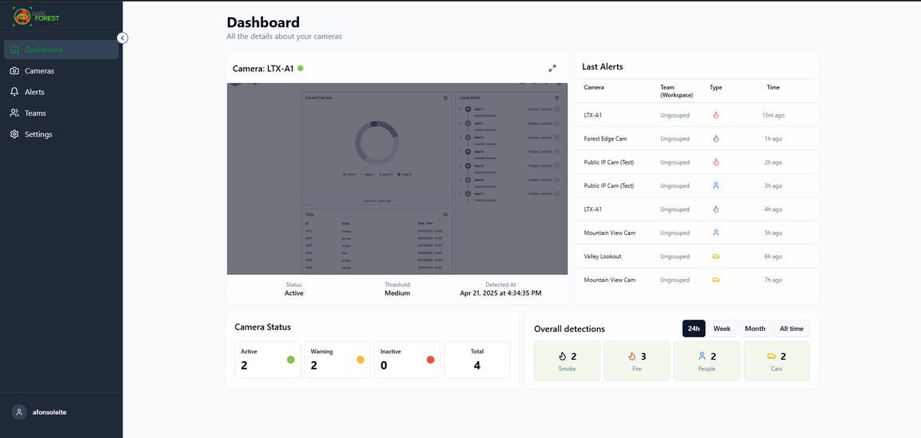Image resolution: width=921 pixels, height=438 pixels.
Task: Open Settings in the sidebar
Action: 61,134
